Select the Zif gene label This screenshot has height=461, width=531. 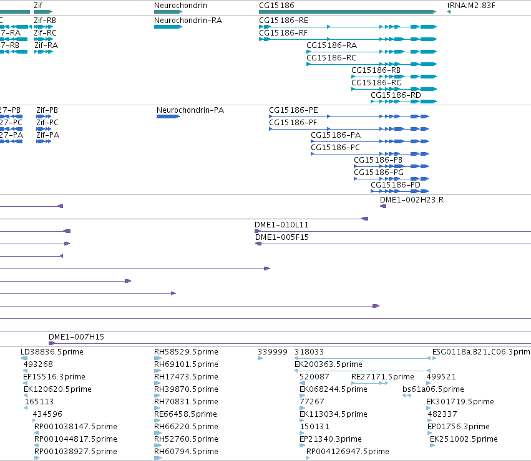(38, 6)
